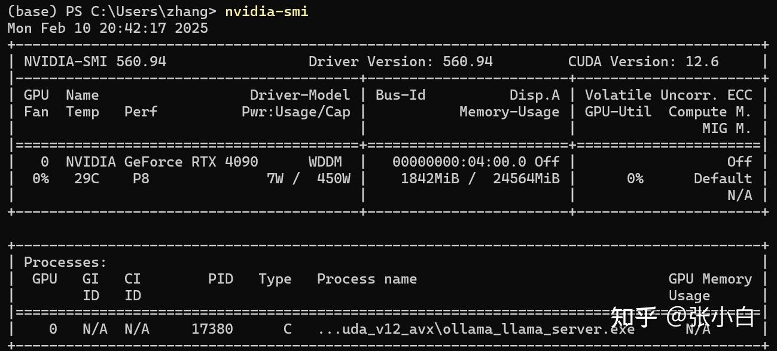Select the Bus-Id value 00000000:04:00.0
777x351 pixels.
pos(459,162)
